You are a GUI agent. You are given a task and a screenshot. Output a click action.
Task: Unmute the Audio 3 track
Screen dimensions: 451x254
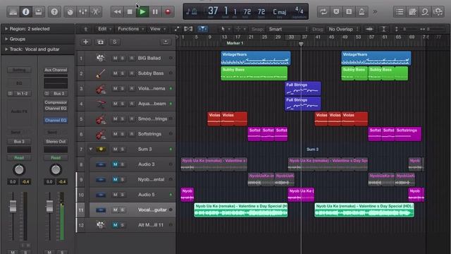coord(115,164)
